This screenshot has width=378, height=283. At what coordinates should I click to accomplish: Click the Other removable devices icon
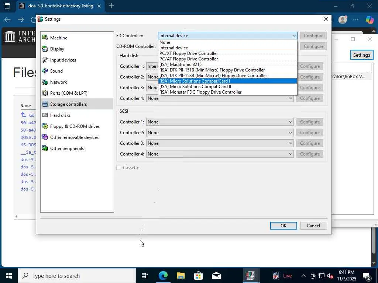(x=45, y=137)
